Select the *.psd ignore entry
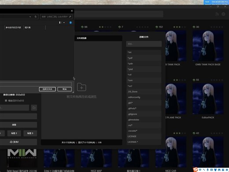The height and width of the screenshot is (172, 229). 144,69
